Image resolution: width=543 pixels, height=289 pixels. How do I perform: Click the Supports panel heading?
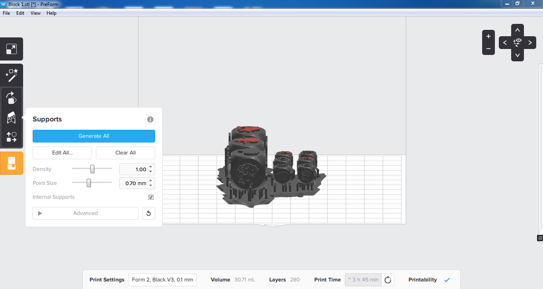click(47, 119)
